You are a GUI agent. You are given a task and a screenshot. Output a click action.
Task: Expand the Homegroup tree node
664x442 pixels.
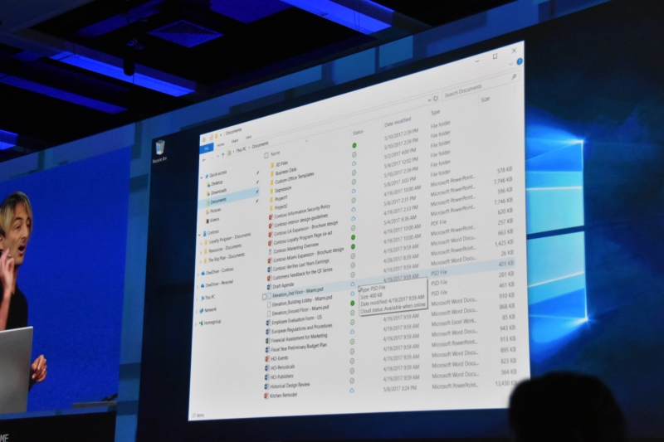tap(196, 324)
